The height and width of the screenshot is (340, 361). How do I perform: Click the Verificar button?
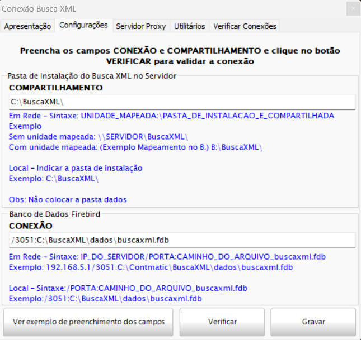tap(222, 322)
